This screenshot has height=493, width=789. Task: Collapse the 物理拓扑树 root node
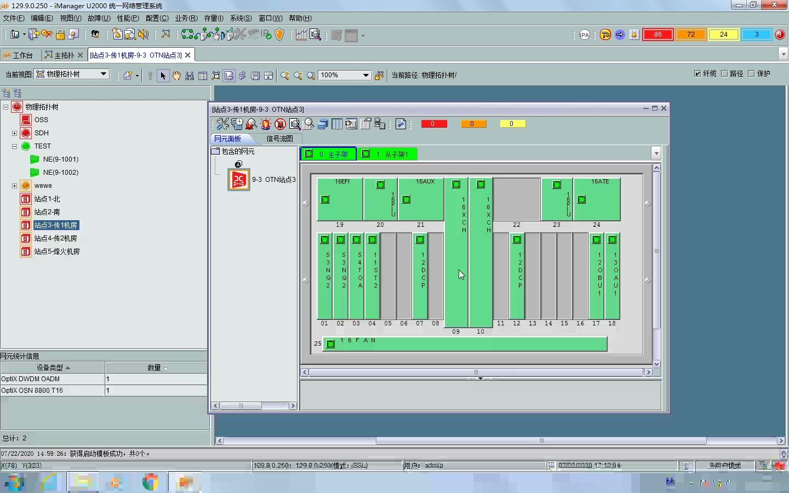pyautogui.click(x=5, y=107)
